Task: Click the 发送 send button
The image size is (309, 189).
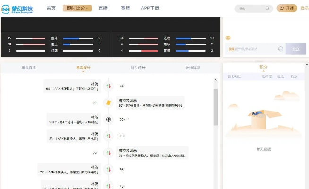Action: [296, 49]
